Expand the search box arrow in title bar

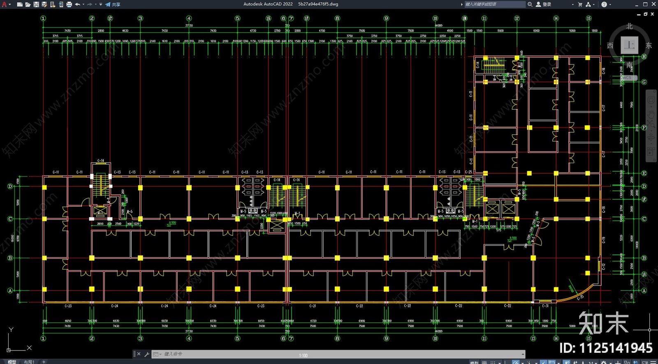pos(461,4)
